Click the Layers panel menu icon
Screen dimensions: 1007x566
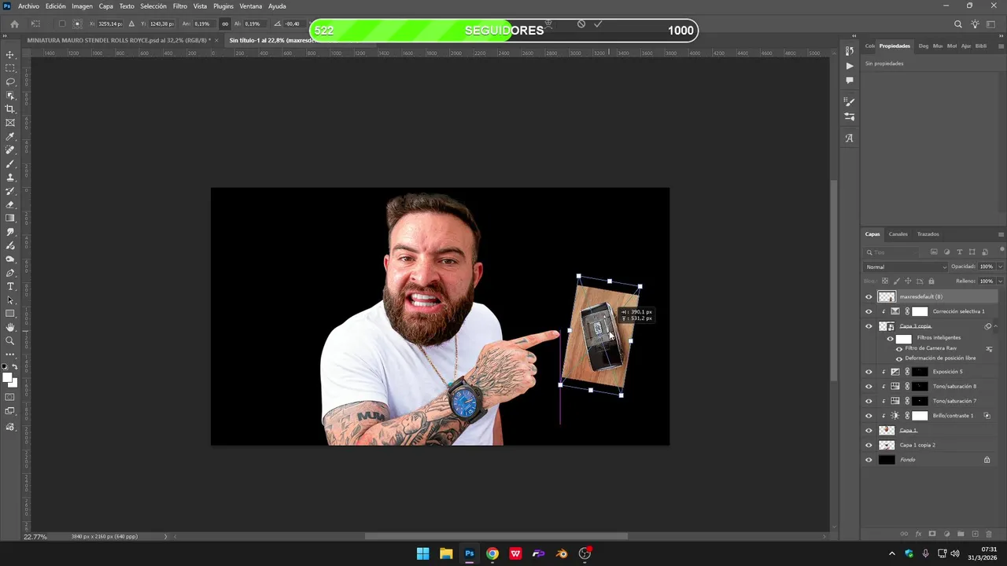(x=1001, y=234)
